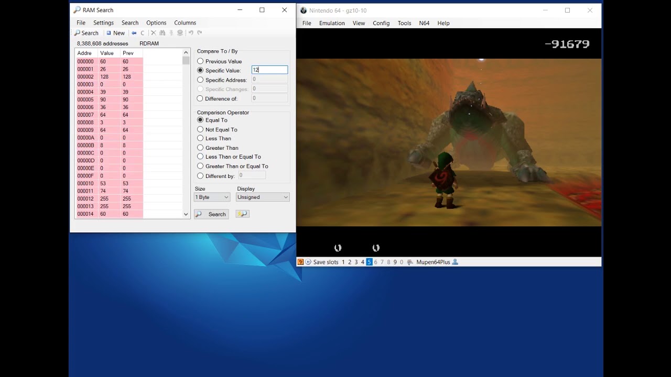This screenshot has width=671, height=377.
Task: Select address row 00000B with value 8
Action: tap(110, 145)
